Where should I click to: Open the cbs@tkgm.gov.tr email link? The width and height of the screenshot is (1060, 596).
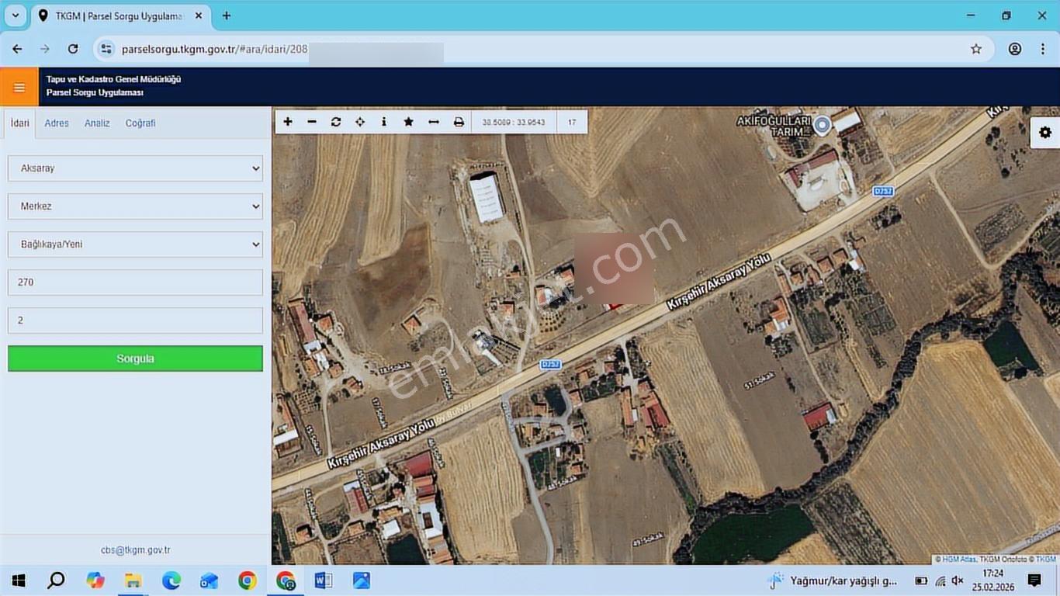(x=136, y=550)
